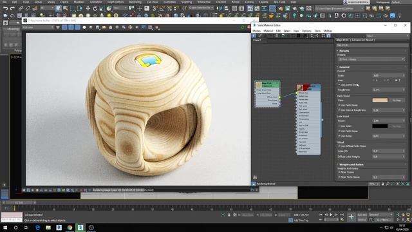The width and height of the screenshot is (412, 232).
Task: Toggle Early Wood Use Perlin Noise checkbox
Action: (339, 105)
